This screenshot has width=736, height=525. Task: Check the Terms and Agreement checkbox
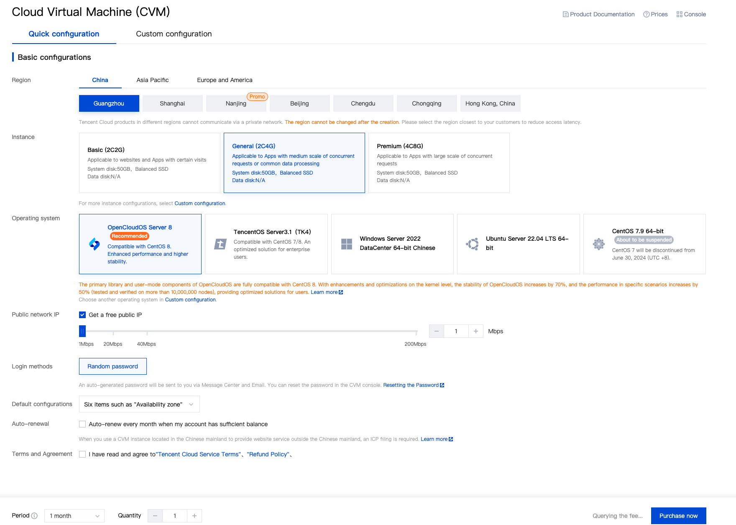tap(82, 454)
